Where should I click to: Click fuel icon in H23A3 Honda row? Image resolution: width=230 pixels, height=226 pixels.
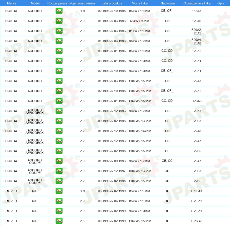pos(59,101)
